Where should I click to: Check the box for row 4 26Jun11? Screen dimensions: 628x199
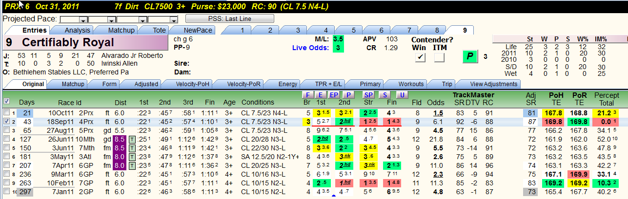point(6,139)
